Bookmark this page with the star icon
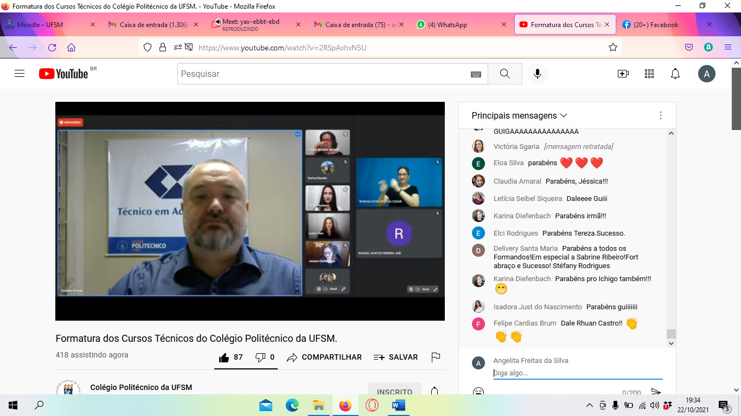The width and height of the screenshot is (741, 416). point(613,48)
